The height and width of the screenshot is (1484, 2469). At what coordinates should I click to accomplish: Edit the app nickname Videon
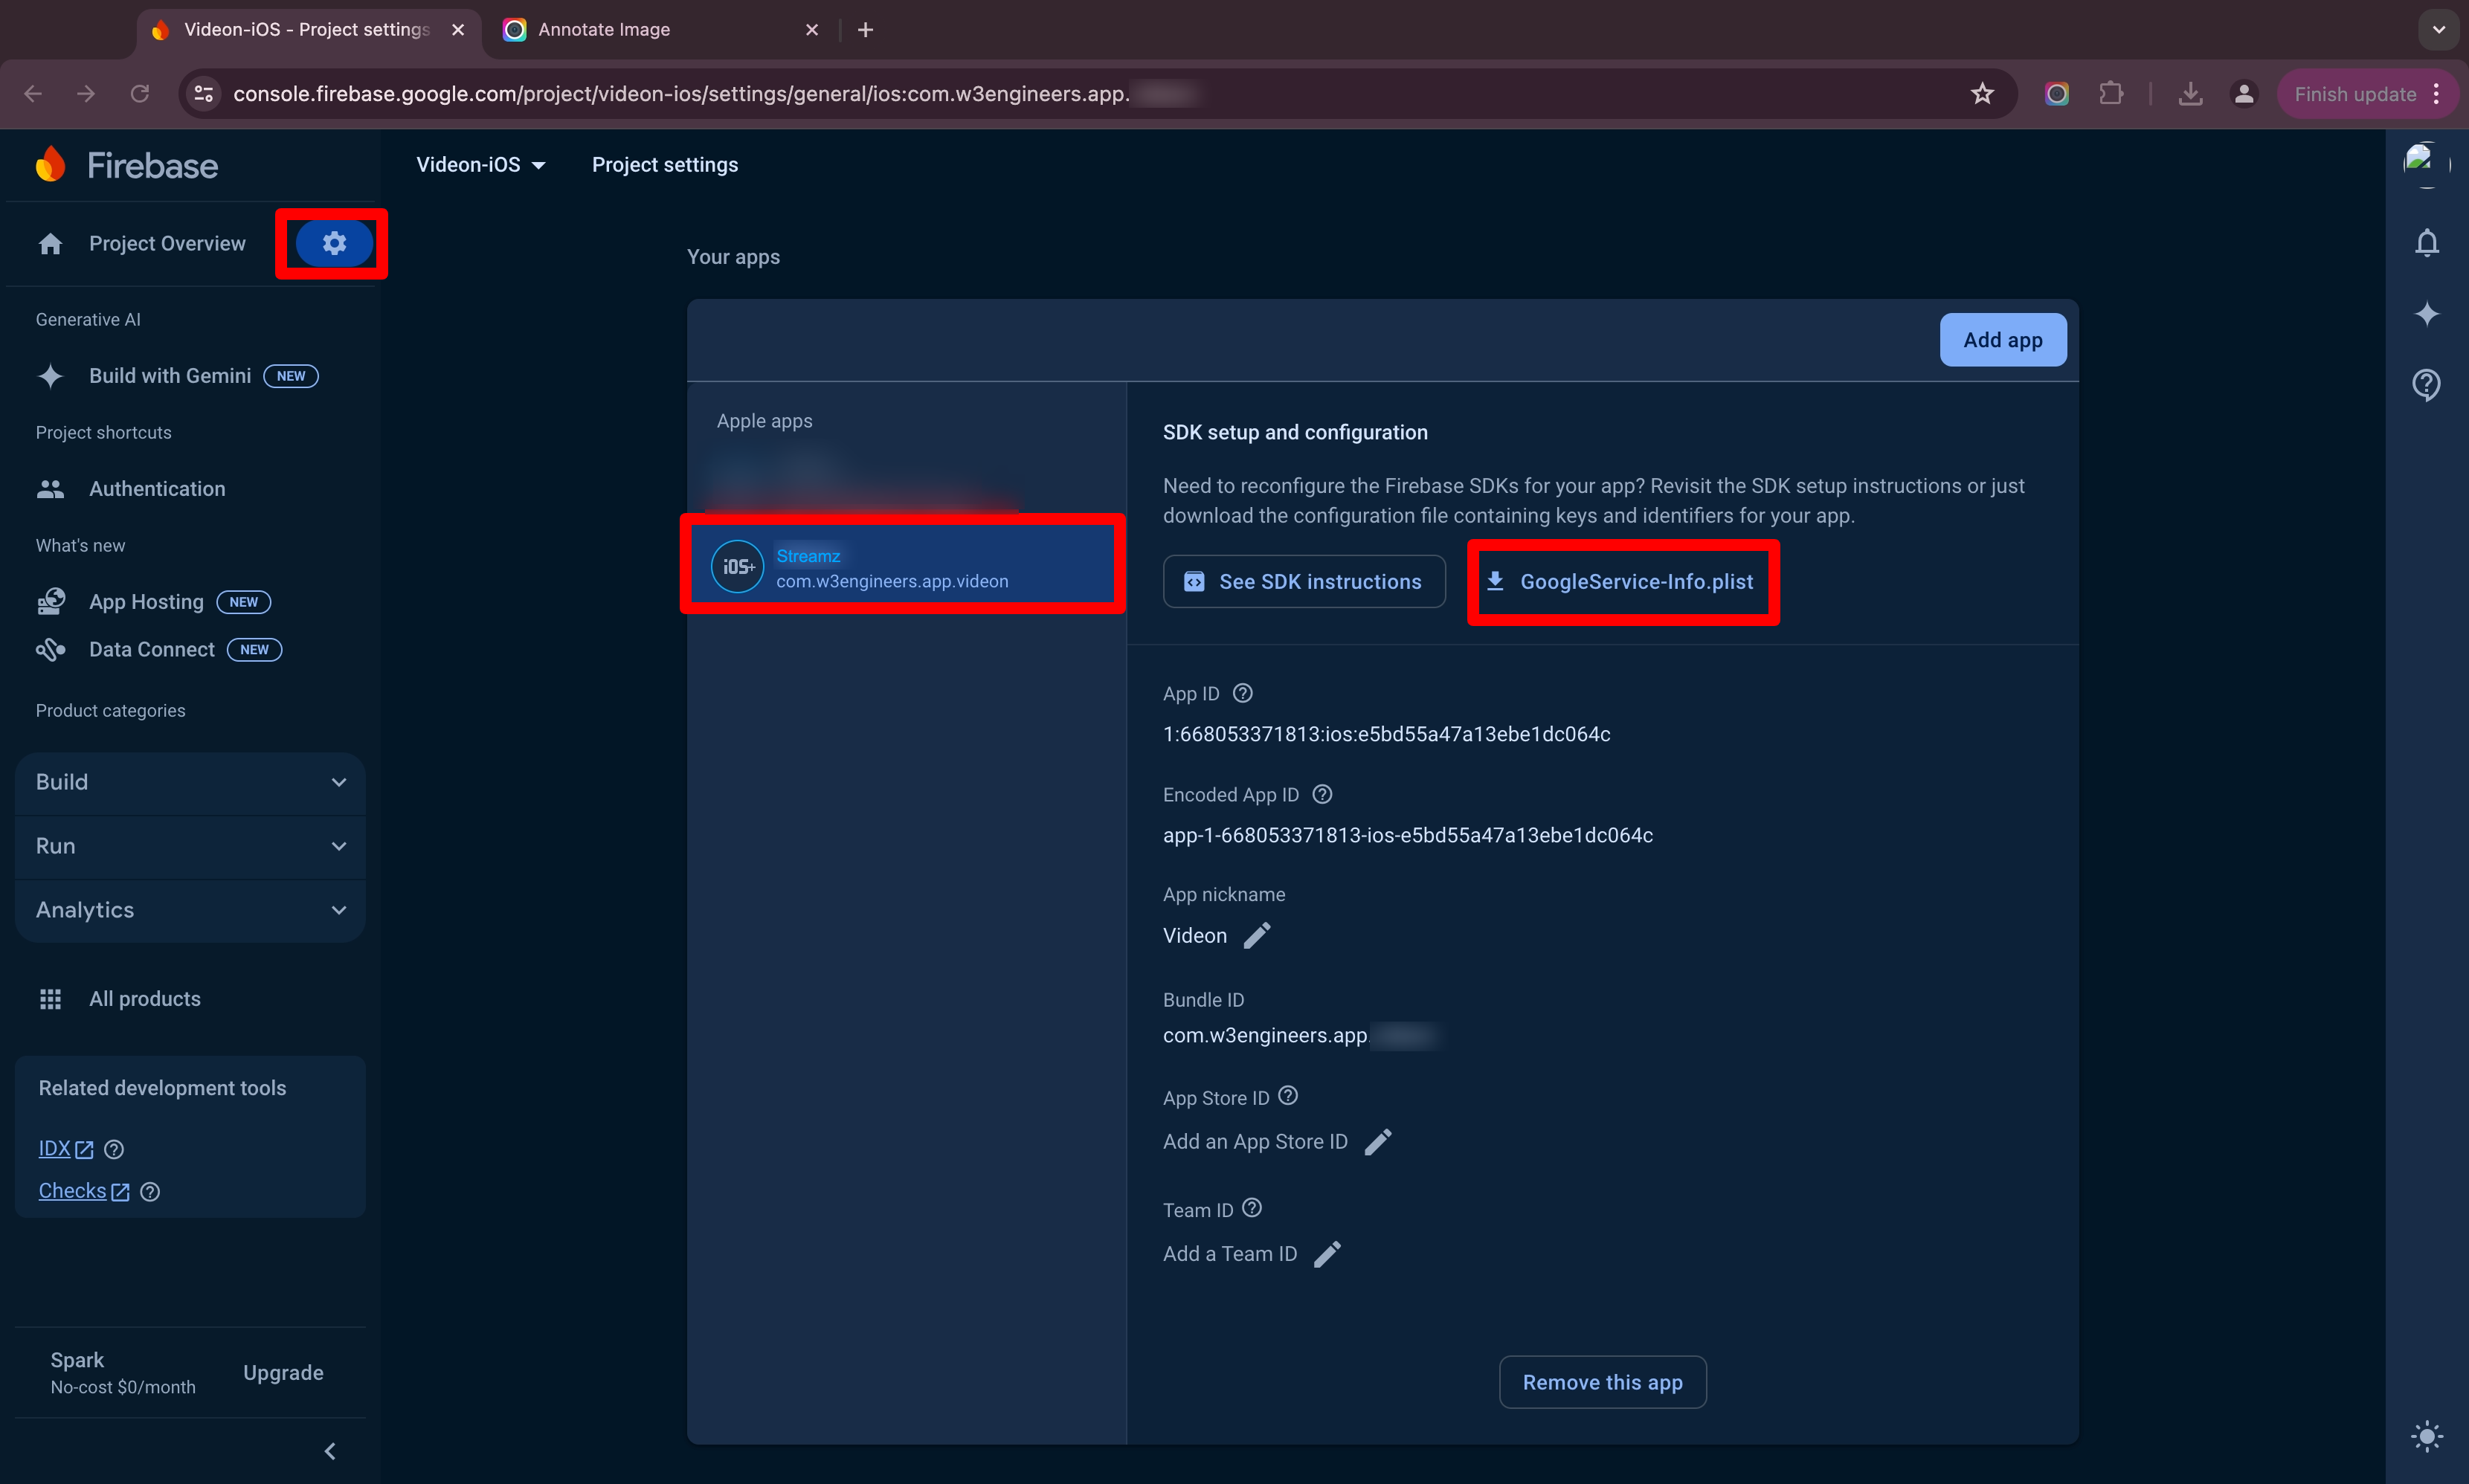tap(1257, 935)
